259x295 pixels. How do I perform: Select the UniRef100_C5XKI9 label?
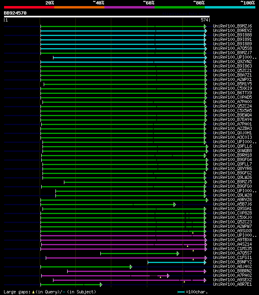click(x=232, y=89)
